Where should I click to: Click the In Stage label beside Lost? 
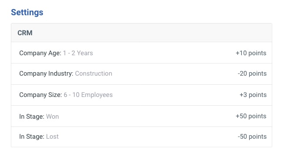[32, 137]
